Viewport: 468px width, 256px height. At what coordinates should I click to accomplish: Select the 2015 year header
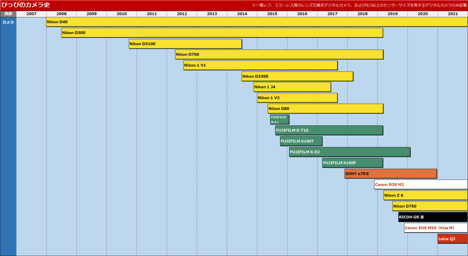click(x=272, y=14)
